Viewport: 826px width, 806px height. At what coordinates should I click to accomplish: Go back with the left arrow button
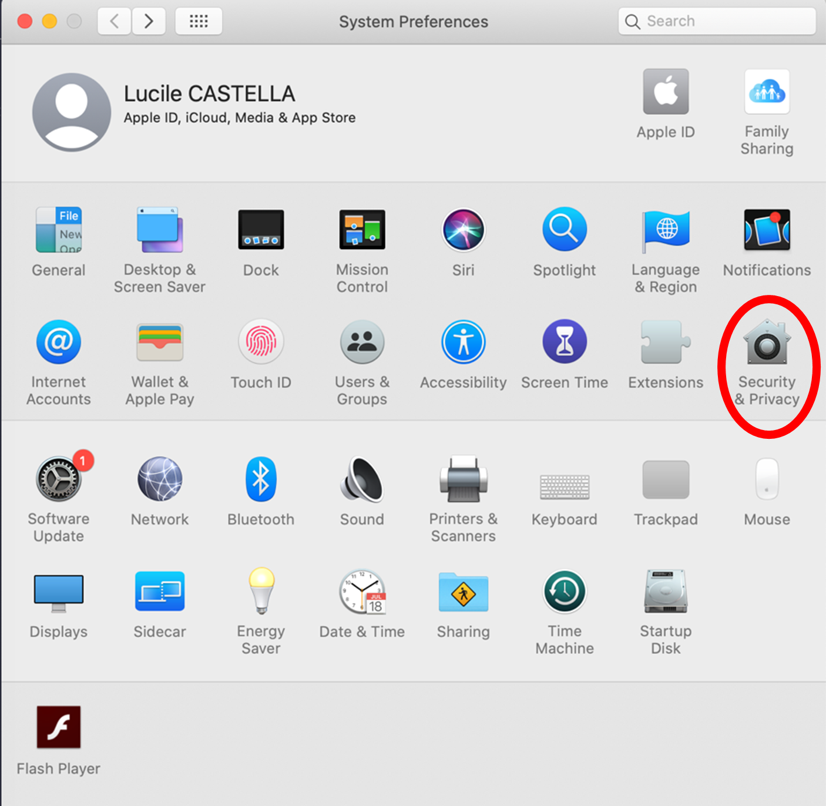coord(114,22)
